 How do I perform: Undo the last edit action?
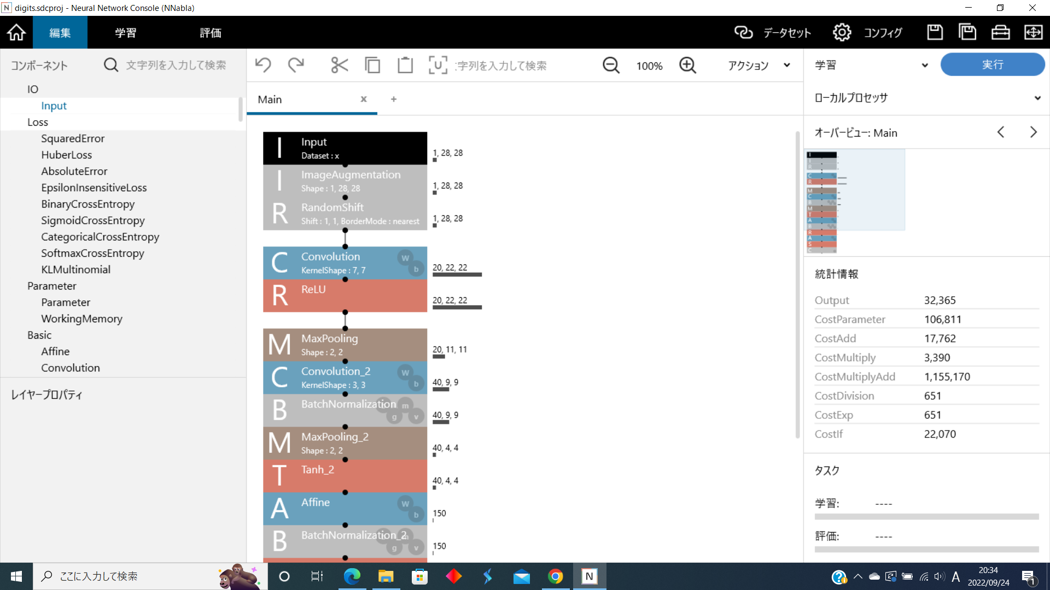(263, 66)
